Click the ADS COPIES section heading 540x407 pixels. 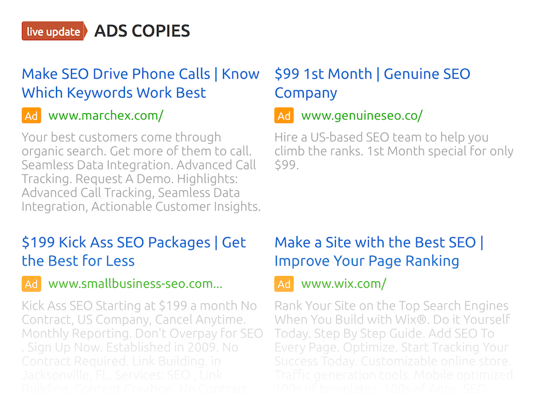143,31
